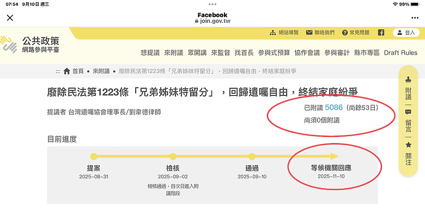Click the sitemap tree icon
The width and height of the screenshot is (425, 212).
pos(272,33)
